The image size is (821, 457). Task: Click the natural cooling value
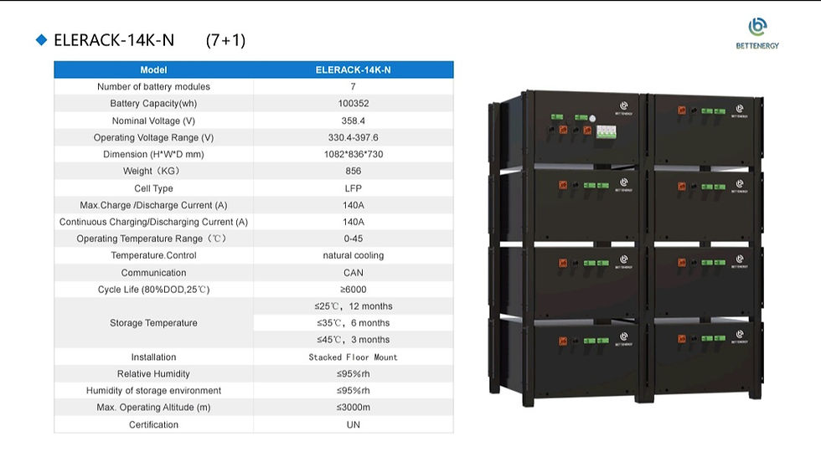pos(354,255)
